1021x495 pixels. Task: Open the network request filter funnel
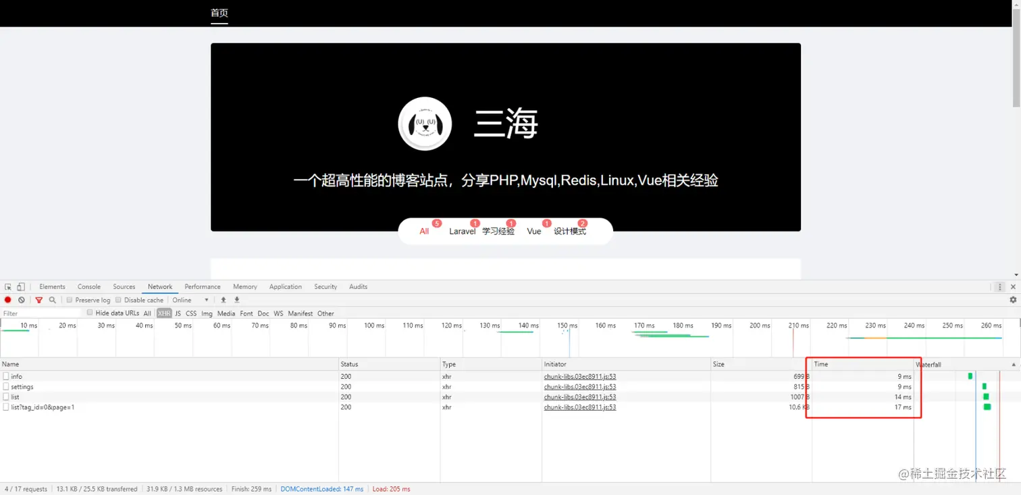pos(38,300)
